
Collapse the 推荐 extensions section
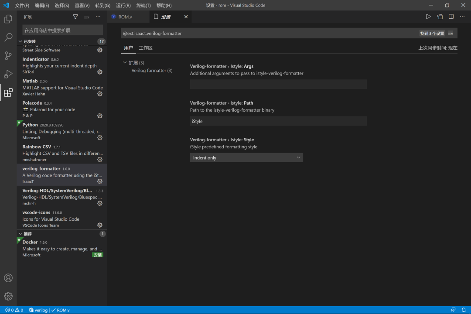20,233
